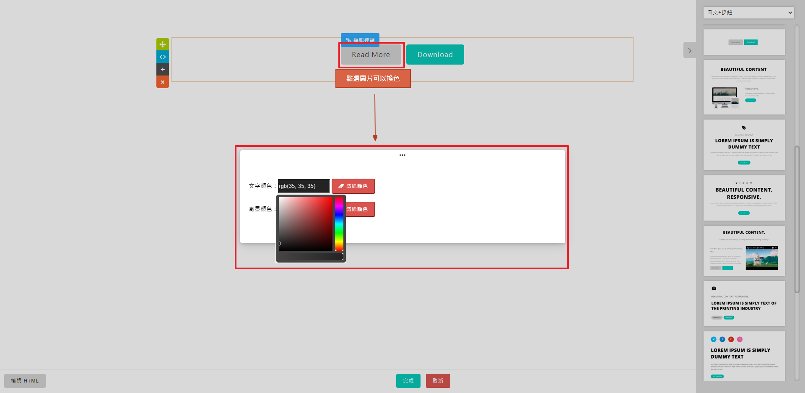This screenshot has width=805, height=393.
Task: Click the text color rgb input field
Action: click(304, 186)
